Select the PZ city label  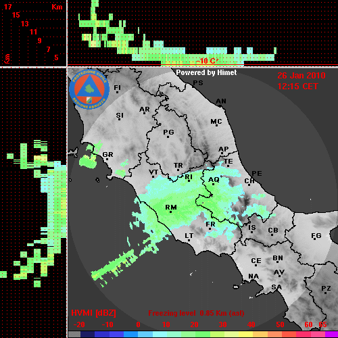[x=326, y=288]
